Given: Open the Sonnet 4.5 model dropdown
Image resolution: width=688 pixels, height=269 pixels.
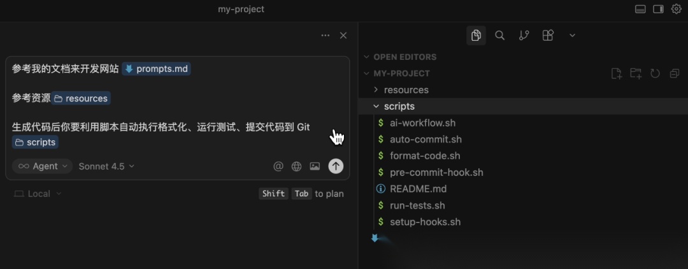Looking at the screenshot, I should [x=106, y=166].
